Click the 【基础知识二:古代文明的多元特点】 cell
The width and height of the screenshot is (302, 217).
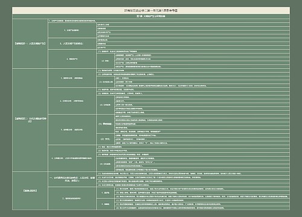(x=30, y=120)
